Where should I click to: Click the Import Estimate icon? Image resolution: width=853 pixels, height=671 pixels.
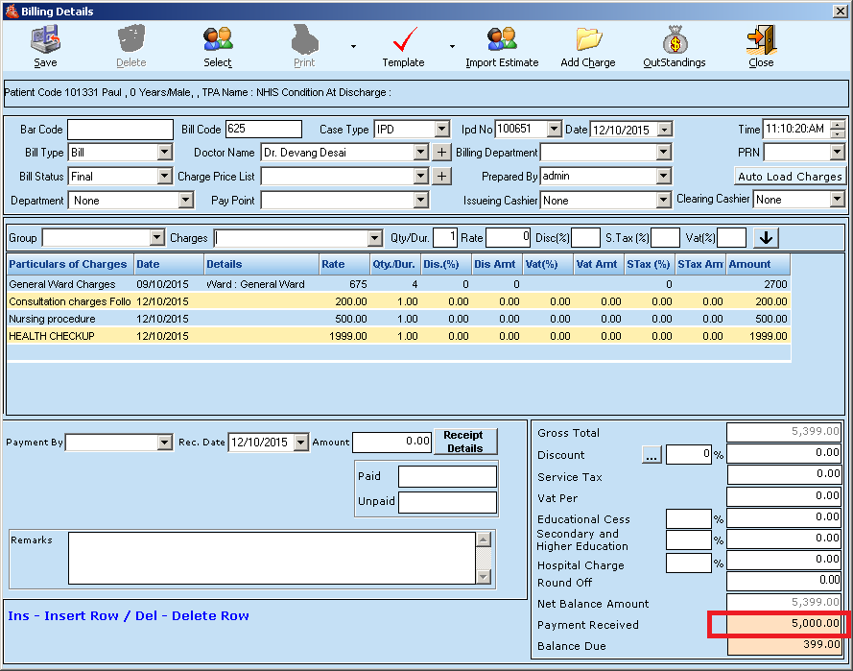click(502, 45)
